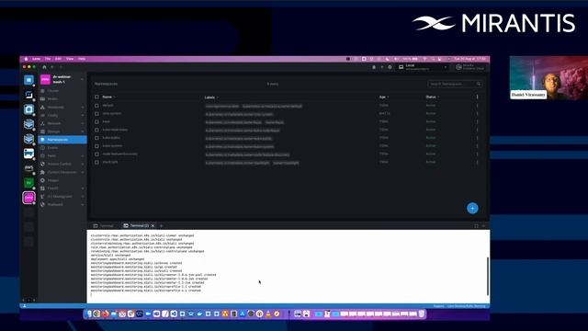Expand the Access Control section chevron
Screen dimensions: 588x331
pyautogui.click(x=83, y=164)
